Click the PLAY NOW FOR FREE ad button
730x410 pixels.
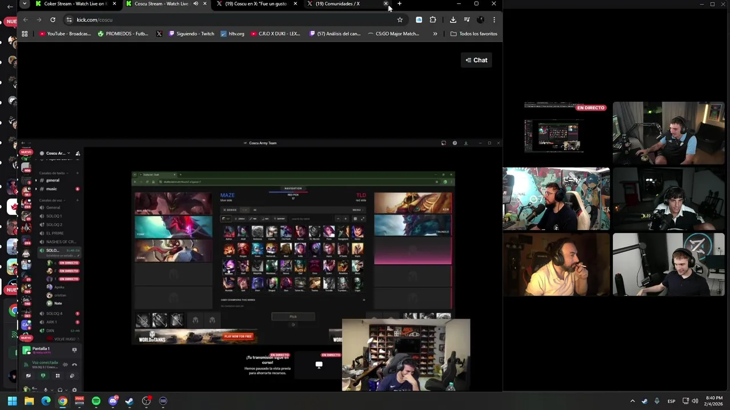(238, 337)
